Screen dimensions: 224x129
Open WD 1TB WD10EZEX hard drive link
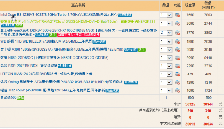tap(46, 41)
